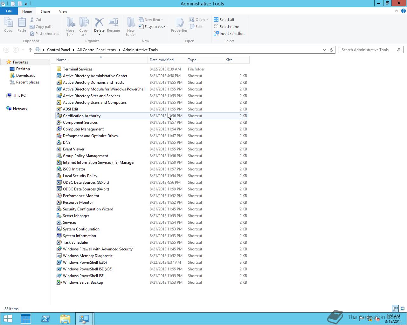Viewport: 407px width, 325px height.
Task: Select Active Directory Users and Computers icon
Action: coord(59,103)
